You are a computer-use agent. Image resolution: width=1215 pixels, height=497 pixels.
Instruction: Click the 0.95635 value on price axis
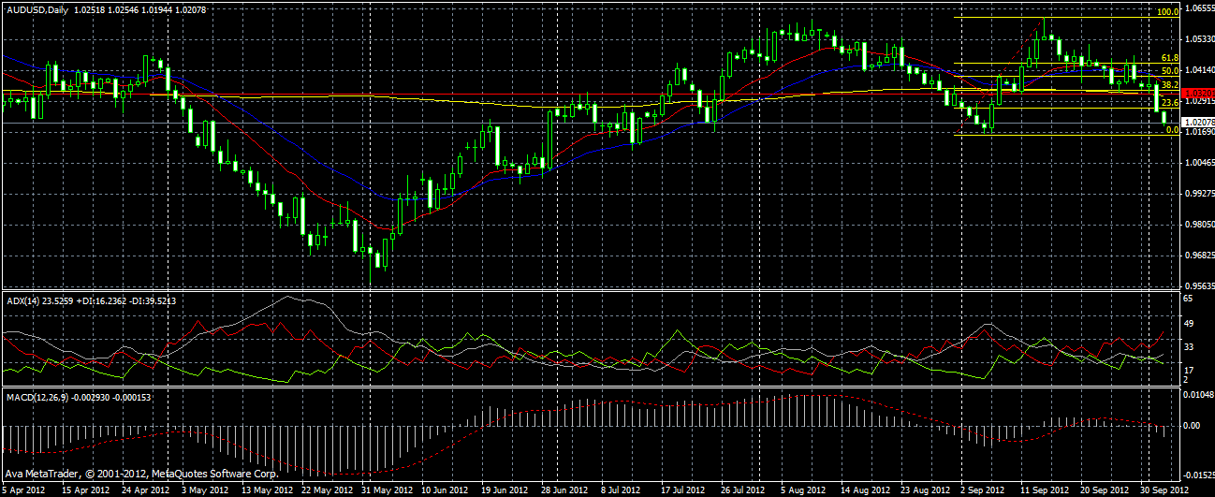pos(1198,286)
